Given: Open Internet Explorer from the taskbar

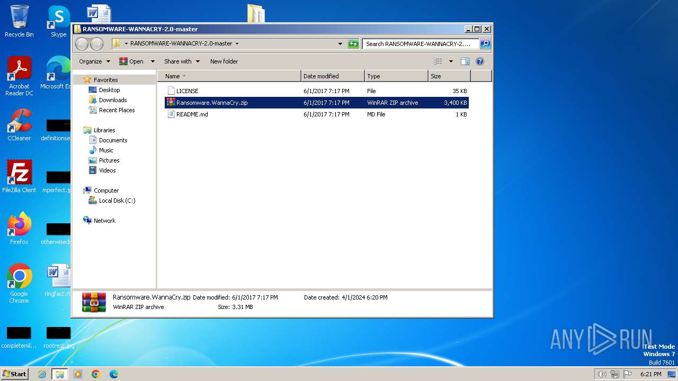Looking at the screenshot, I should pos(42,374).
